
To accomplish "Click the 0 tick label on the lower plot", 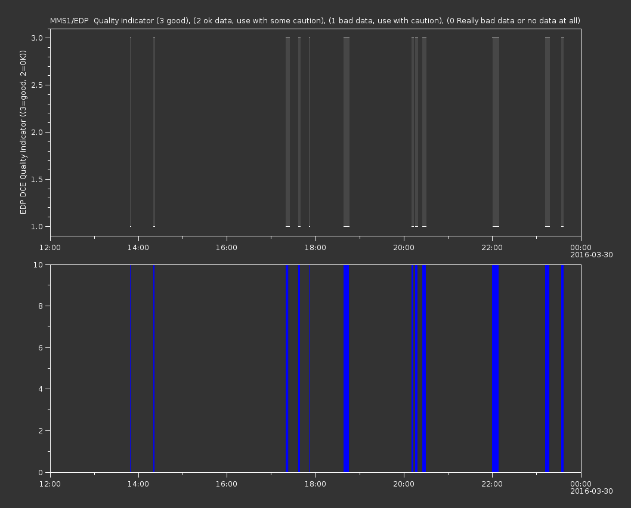I will point(41,472).
